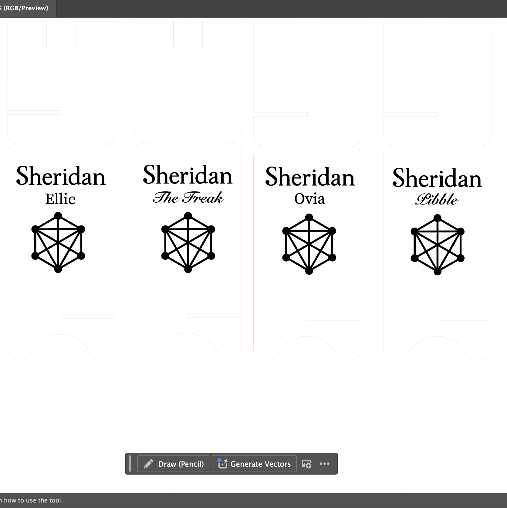
Task: Click the Generate Vectors button
Action: (254, 464)
